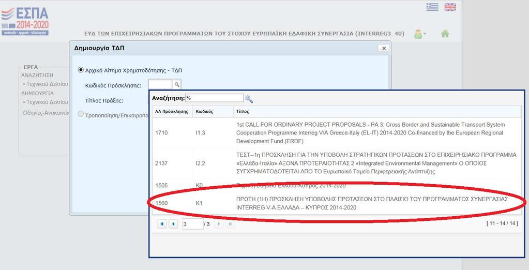Go to first page of results
Image resolution: width=529 pixels, height=270 pixels.
(x=162, y=224)
